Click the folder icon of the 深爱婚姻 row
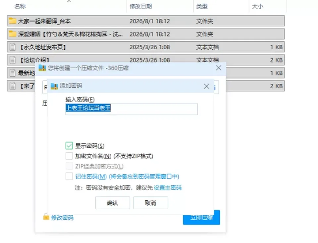Viewport: 318px width, 243px height. click(12, 34)
